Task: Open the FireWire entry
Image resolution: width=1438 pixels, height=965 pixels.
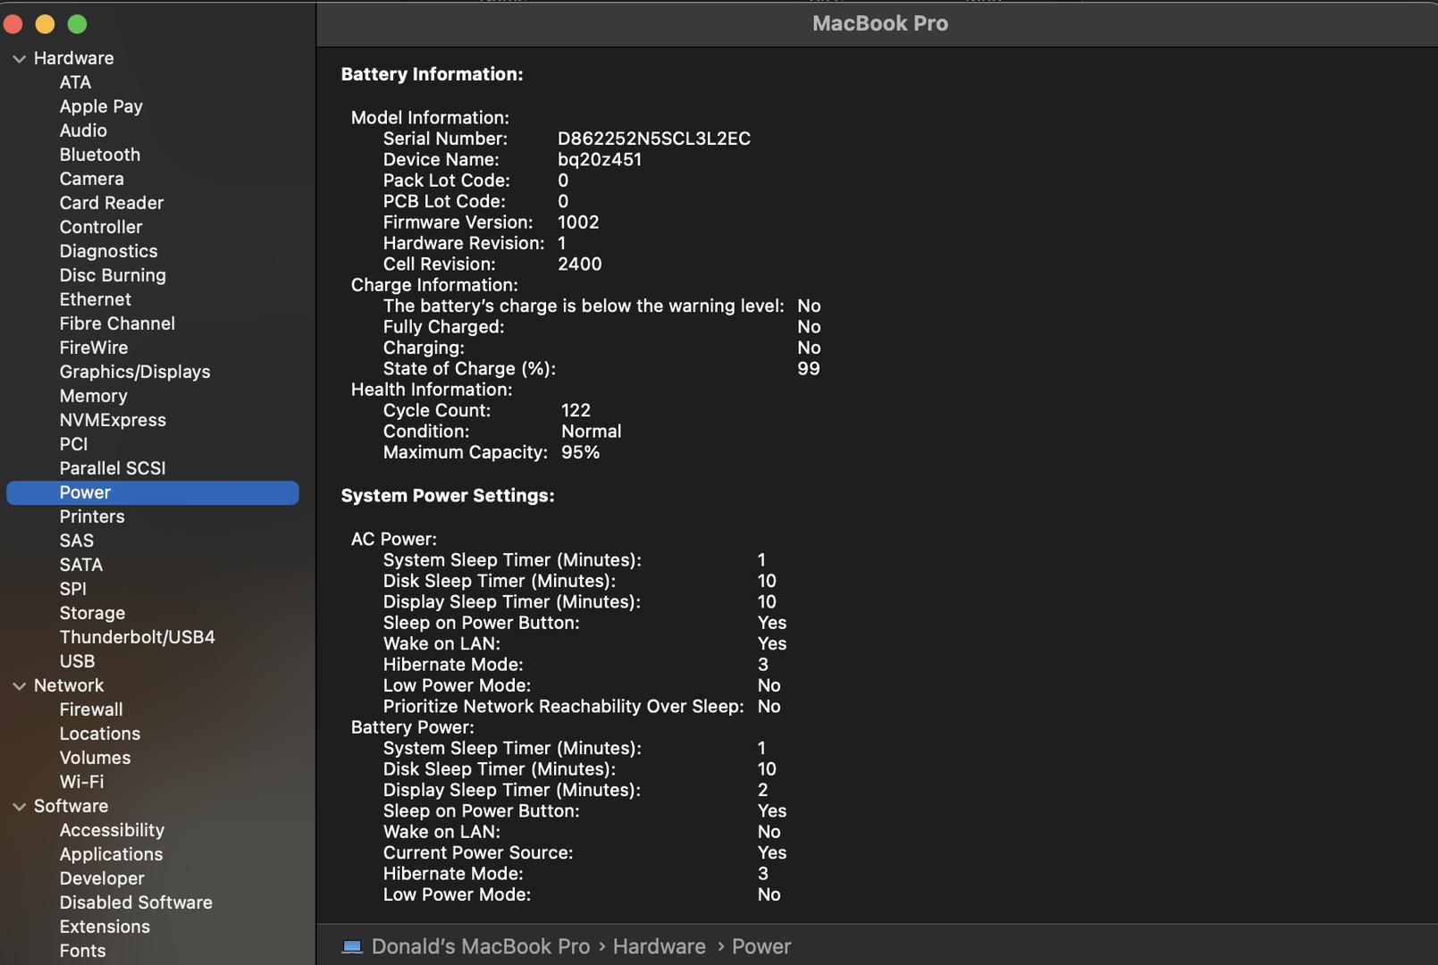Action: pos(94,348)
